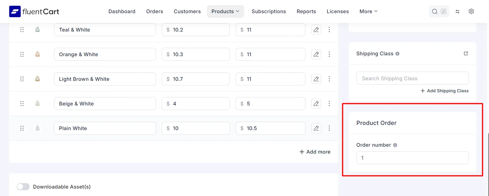Screen dimensions: 489x196
Task: Edit the Plain White variation
Action: 316,128
